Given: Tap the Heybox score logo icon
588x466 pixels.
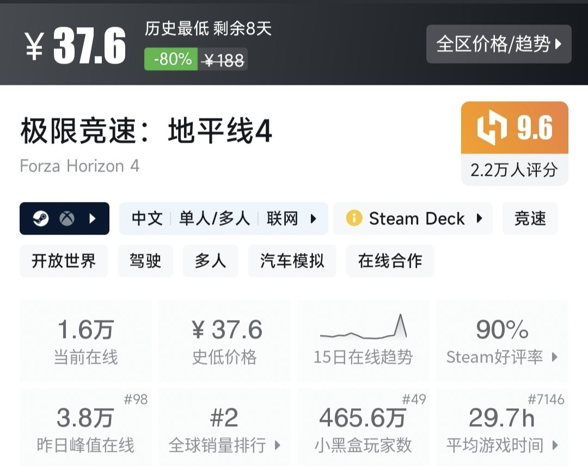Looking at the screenshot, I should coord(492,128).
